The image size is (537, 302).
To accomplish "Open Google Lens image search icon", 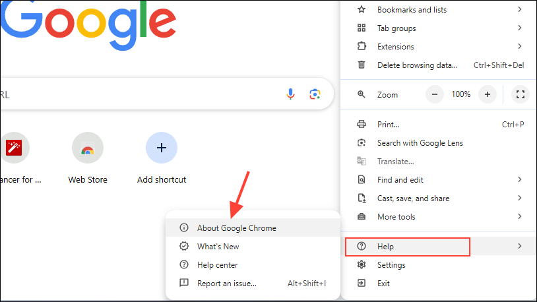I will (x=315, y=94).
